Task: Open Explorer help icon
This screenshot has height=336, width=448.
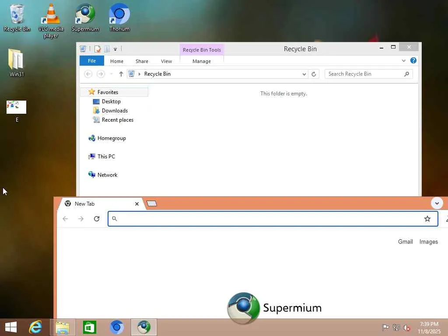Action: click(413, 60)
